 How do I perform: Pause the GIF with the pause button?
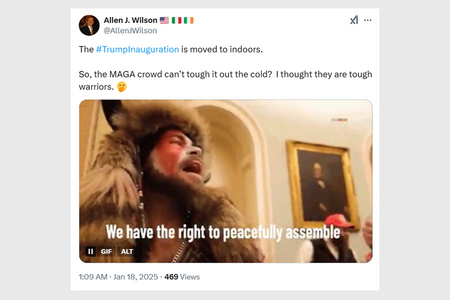coord(90,251)
